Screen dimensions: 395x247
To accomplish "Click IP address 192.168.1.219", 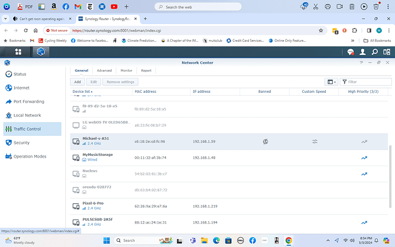I will pos(205,206).
